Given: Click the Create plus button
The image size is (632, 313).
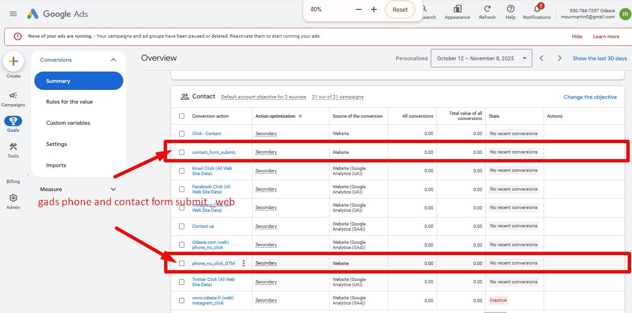Looking at the screenshot, I should tap(14, 61).
